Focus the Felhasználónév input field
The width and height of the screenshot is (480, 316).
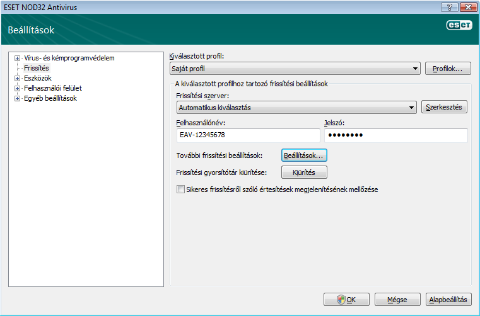tap(249, 135)
